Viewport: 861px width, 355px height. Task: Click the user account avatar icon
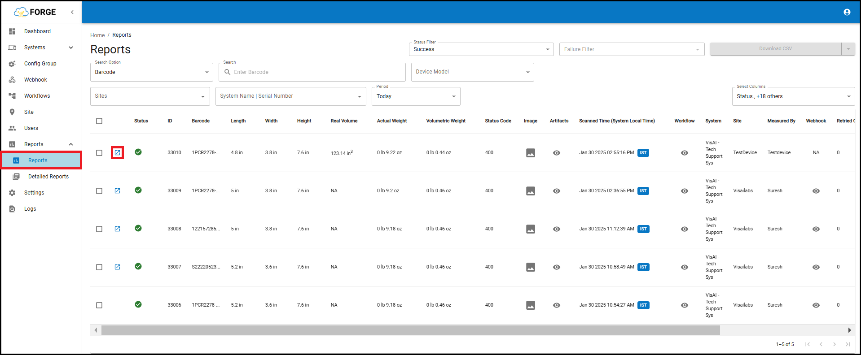(x=847, y=12)
